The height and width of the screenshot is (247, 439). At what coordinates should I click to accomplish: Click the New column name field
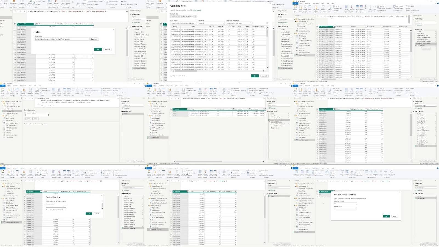(x=345, y=204)
